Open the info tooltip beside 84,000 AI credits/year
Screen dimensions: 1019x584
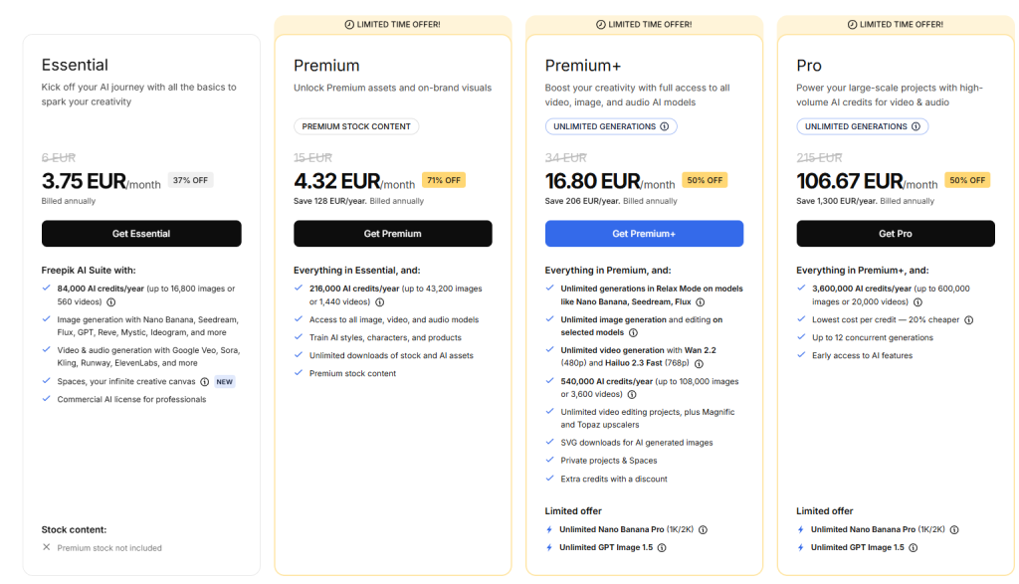click(111, 302)
